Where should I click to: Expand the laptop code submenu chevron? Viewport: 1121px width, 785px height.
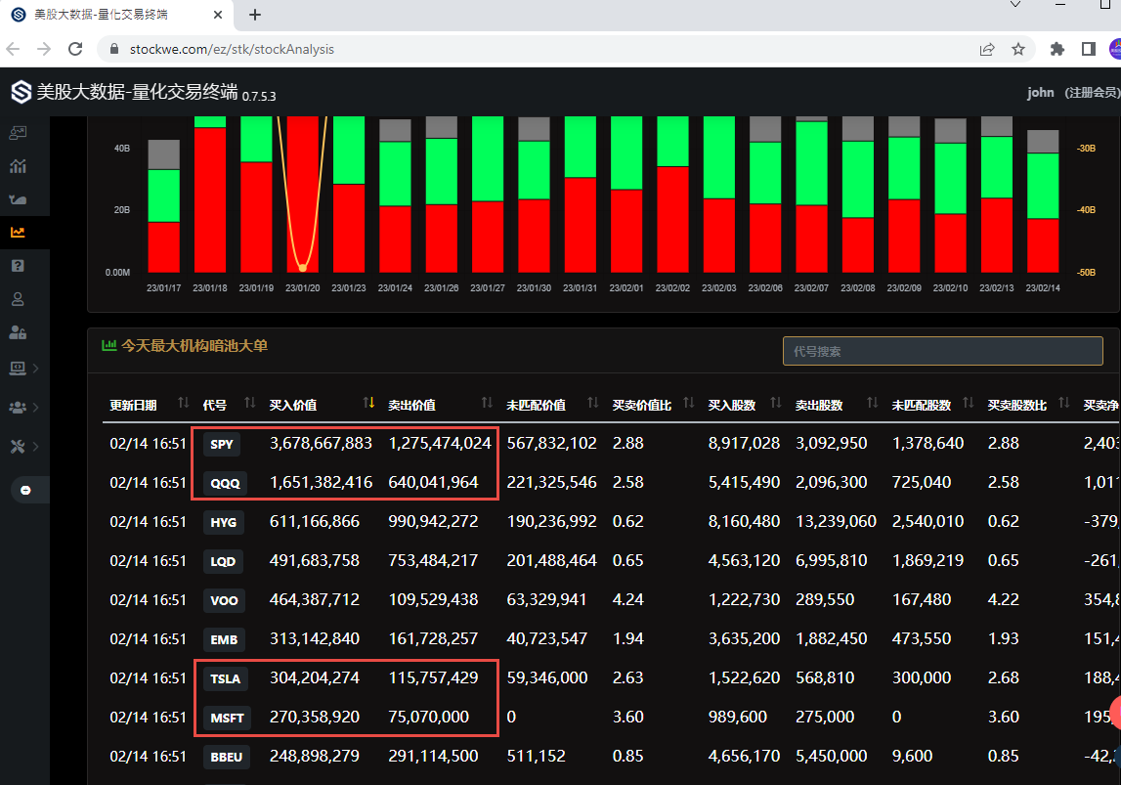36,369
